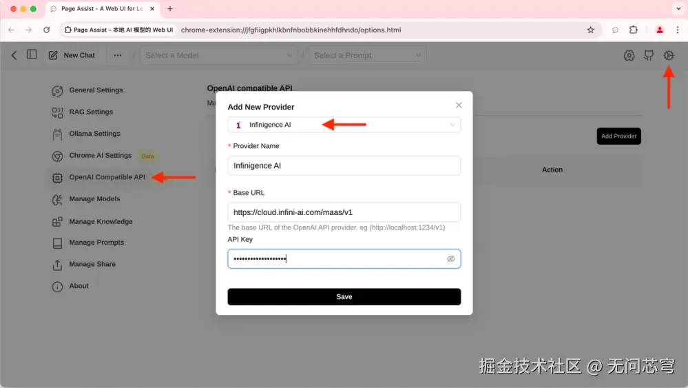The width and height of the screenshot is (688, 388).
Task: Click the model settings icon beside GitHub
Action: tap(629, 55)
